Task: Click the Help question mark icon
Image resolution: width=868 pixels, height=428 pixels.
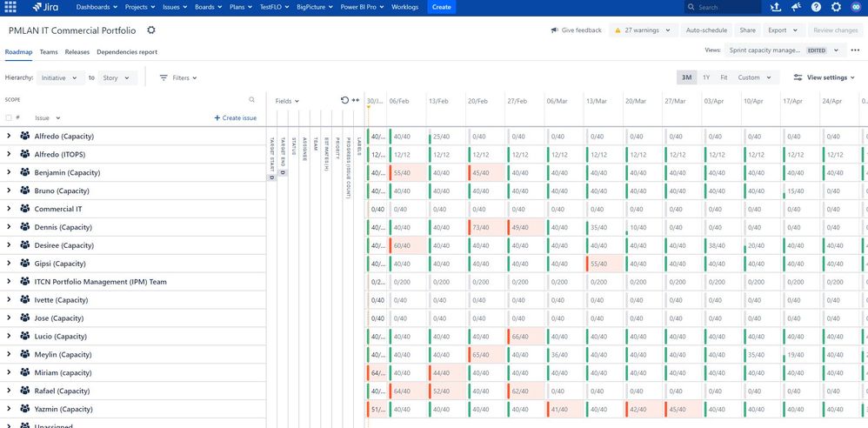Action: point(816,7)
